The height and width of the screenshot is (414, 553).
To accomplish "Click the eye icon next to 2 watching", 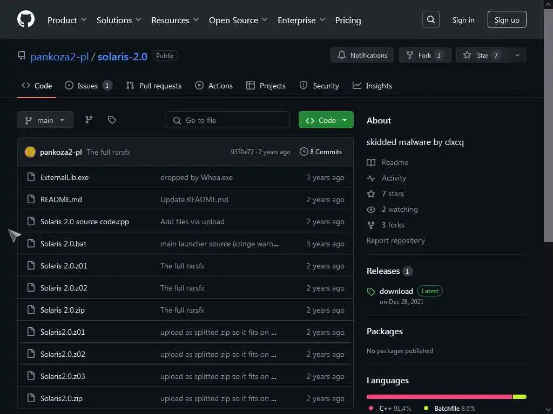I will coord(371,210).
